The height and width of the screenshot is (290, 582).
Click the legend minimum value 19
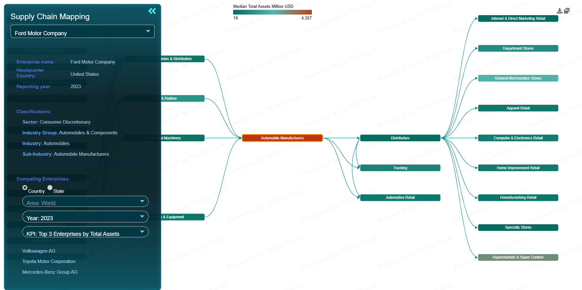236,18
